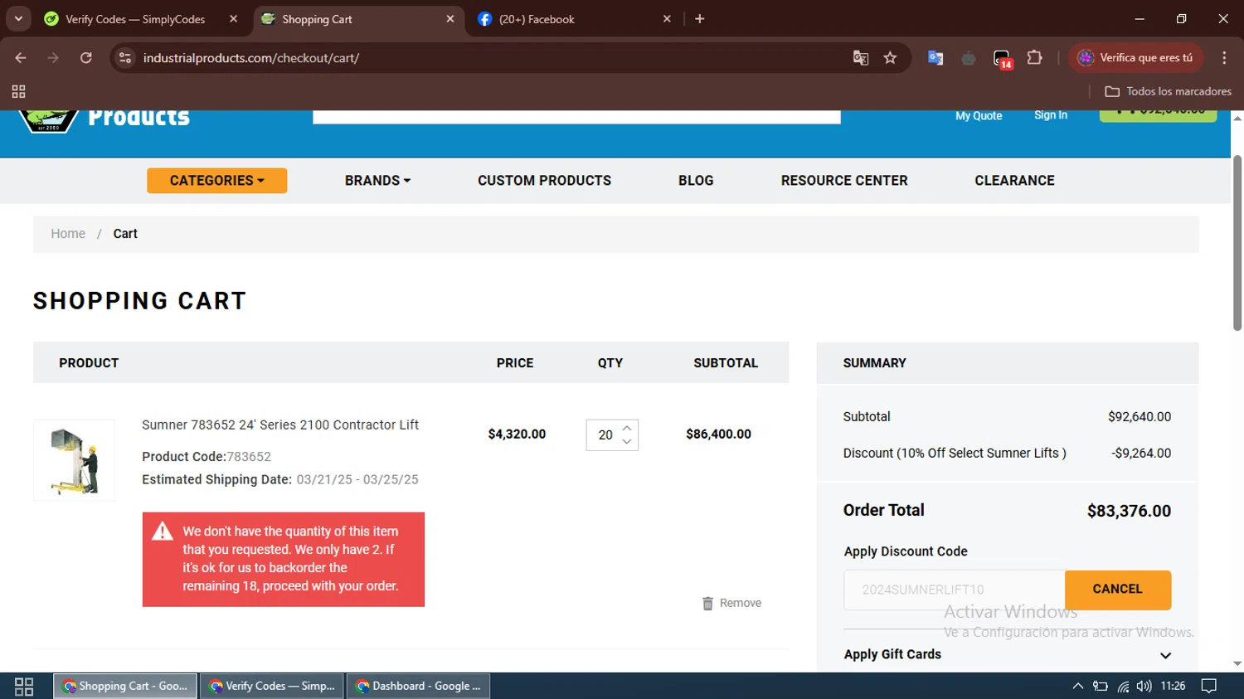1244x699 pixels.
Task: Open Sumner 783652 24' Series 2100 product link
Action: click(x=280, y=425)
